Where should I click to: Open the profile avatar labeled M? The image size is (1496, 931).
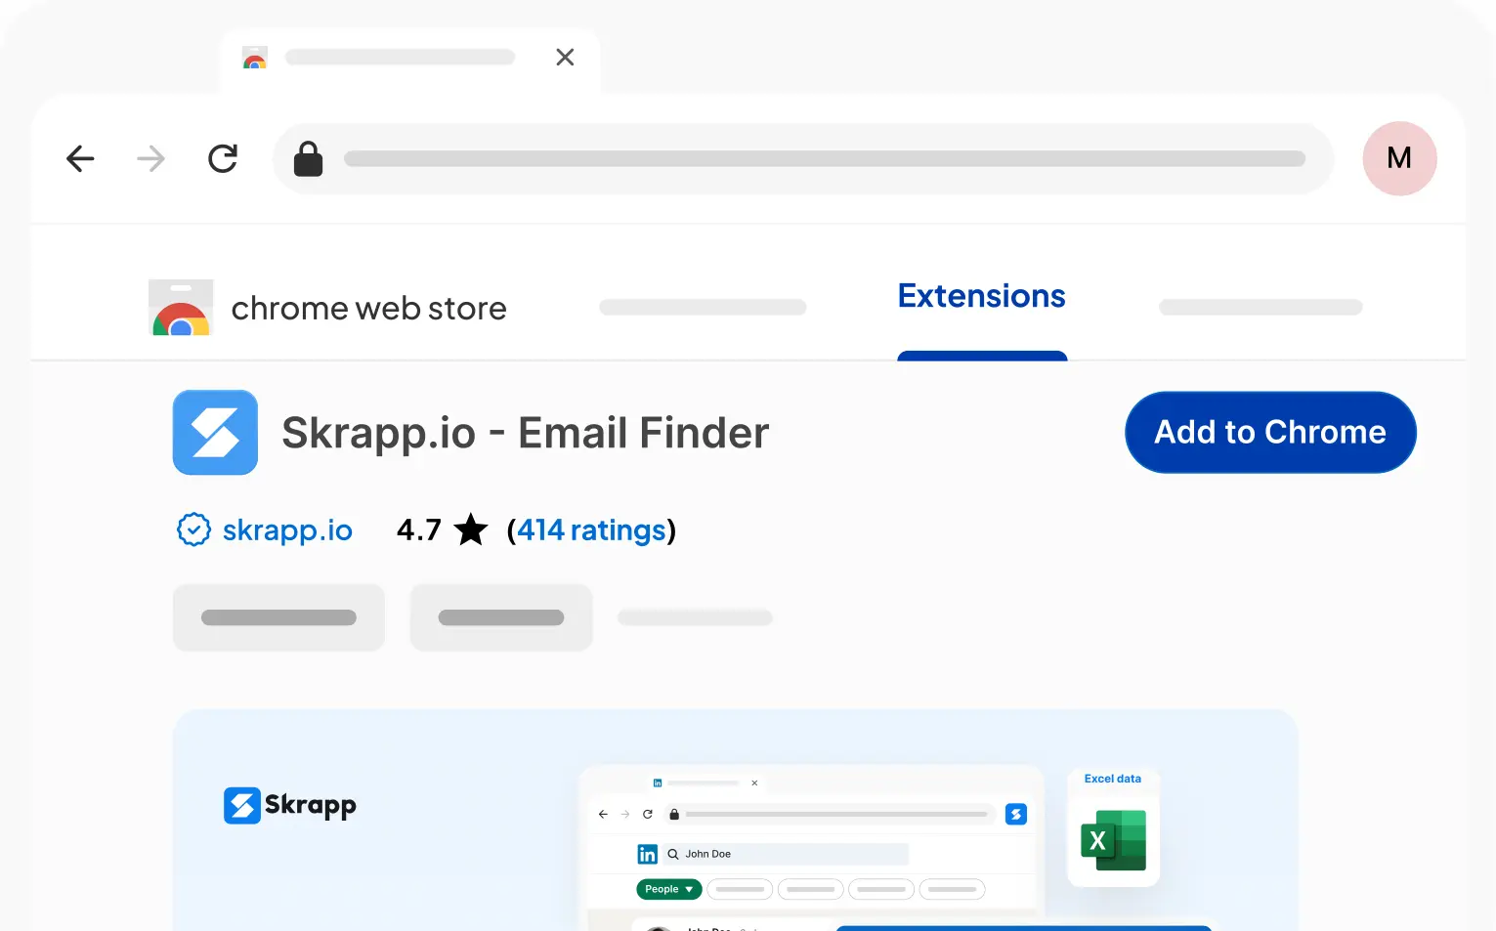[1399, 158]
